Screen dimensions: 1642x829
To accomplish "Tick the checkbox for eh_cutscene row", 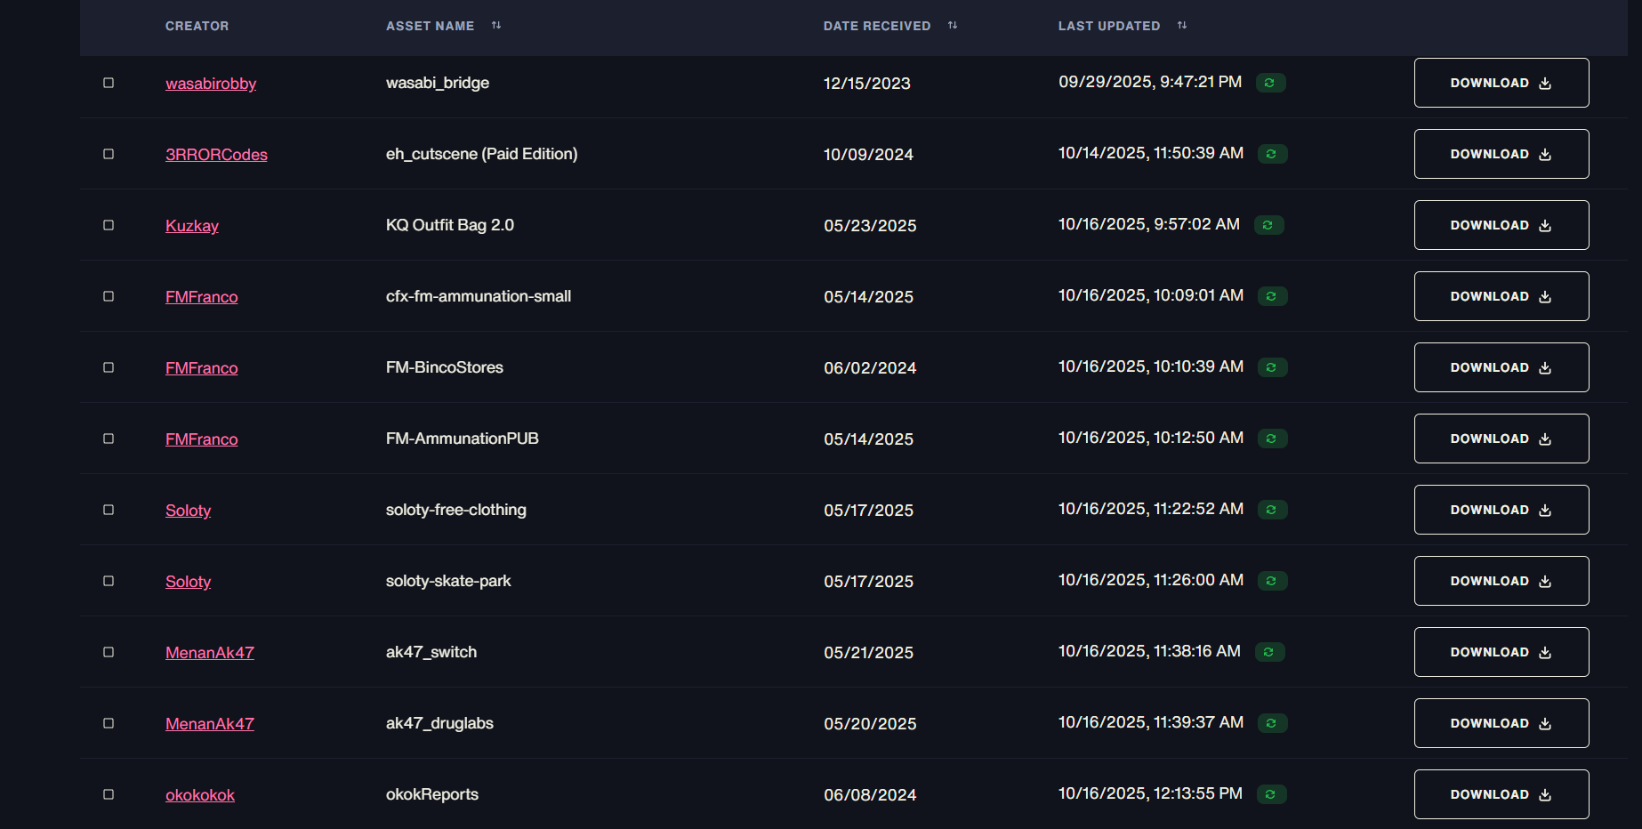I will tap(109, 154).
